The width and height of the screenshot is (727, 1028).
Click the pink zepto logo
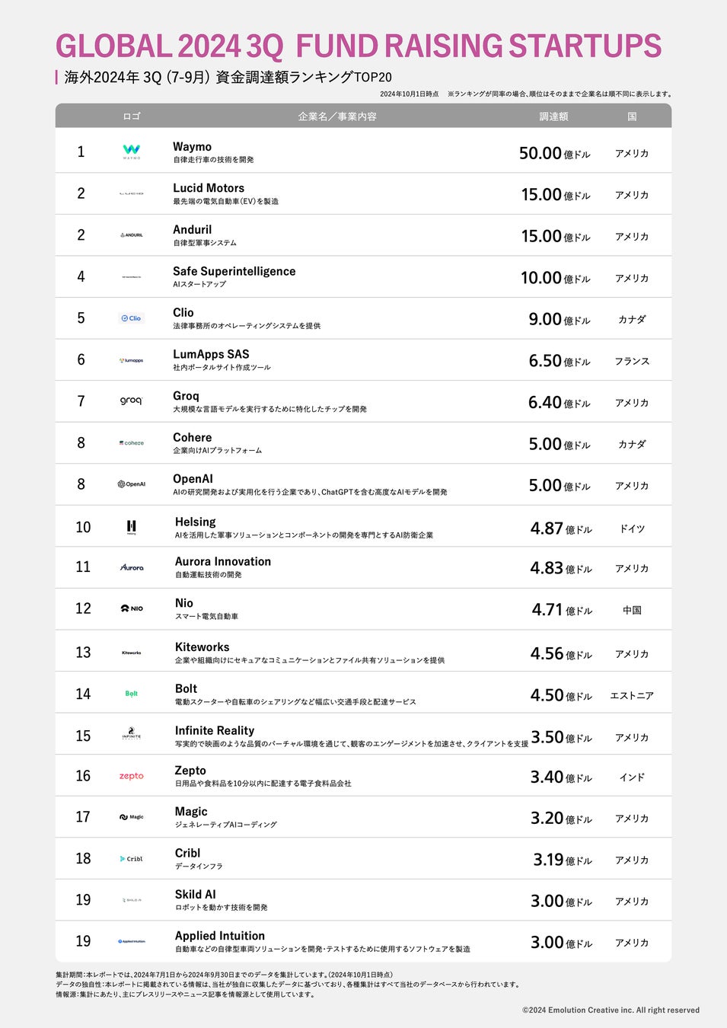(132, 776)
